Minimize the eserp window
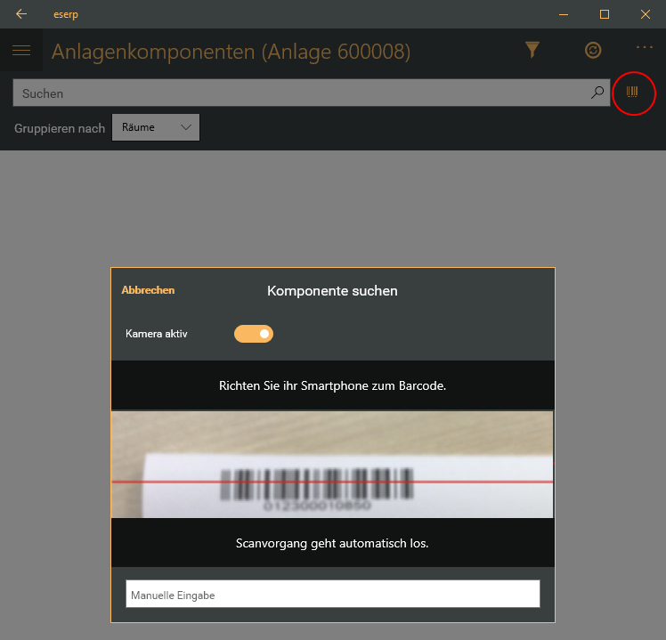The height and width of the screenshot is (640, 666). click(x=563, y=14)
